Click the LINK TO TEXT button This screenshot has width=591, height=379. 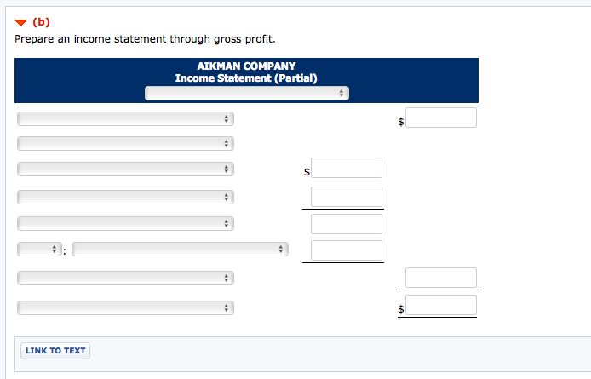[x=55, y=351]
